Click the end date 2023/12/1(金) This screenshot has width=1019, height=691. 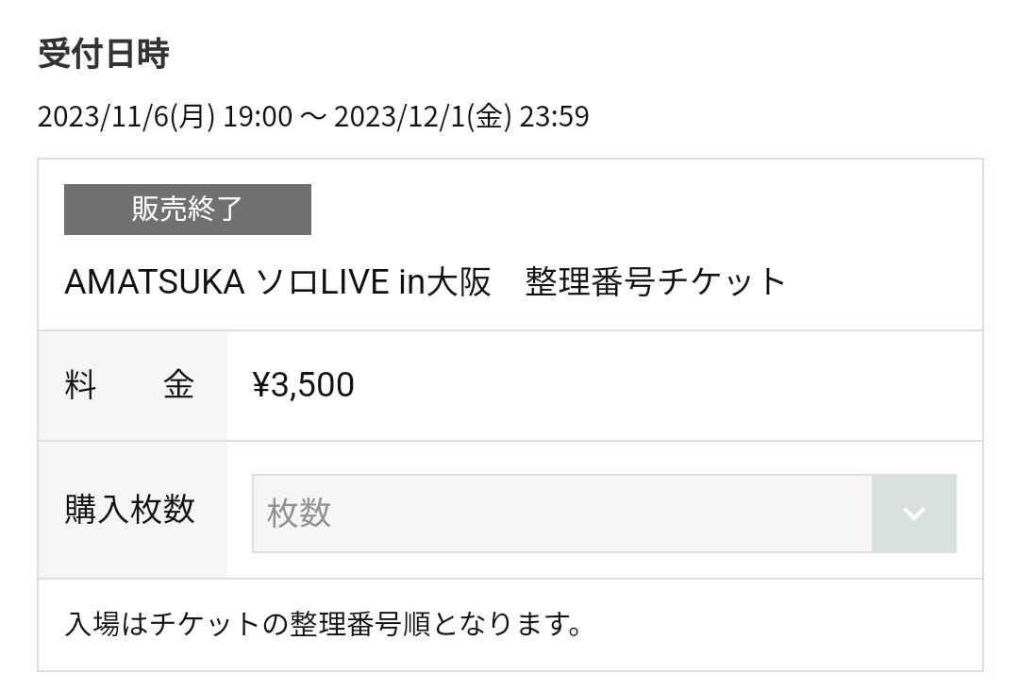pyautogui.click(x=422, y=117)
